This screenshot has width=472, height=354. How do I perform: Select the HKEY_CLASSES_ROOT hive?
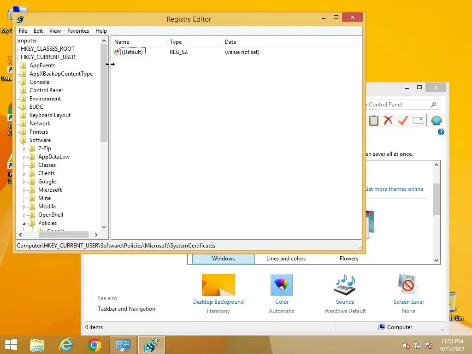pos(47,49)
